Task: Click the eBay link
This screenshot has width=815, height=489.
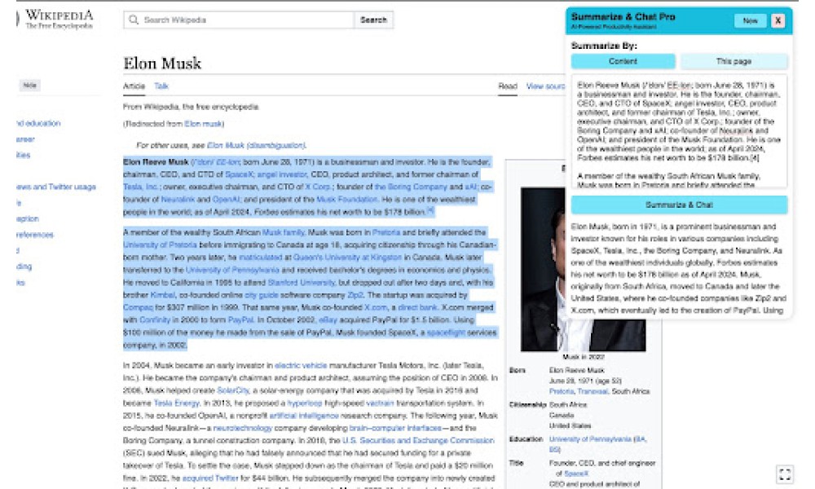Action: point(328,320)
